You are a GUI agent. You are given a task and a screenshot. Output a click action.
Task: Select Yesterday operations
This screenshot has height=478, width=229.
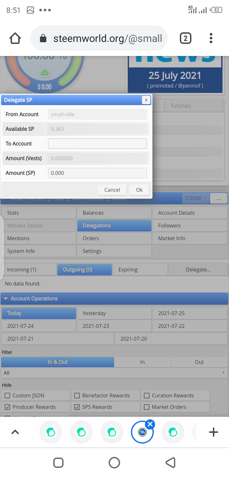(x=114, y=313)
